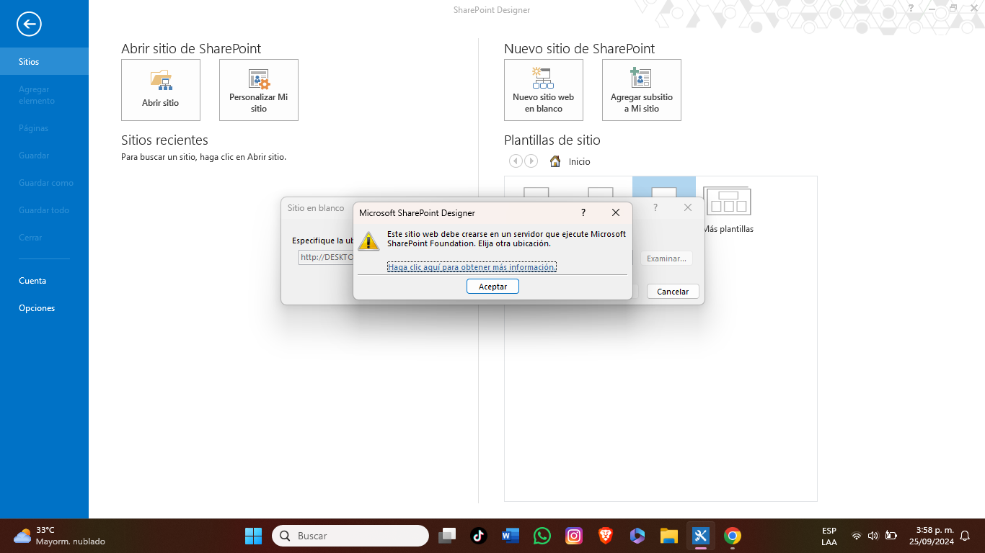Open the notifications bell icon
This screenshot has width=985, height=553.
coord(965,536)
